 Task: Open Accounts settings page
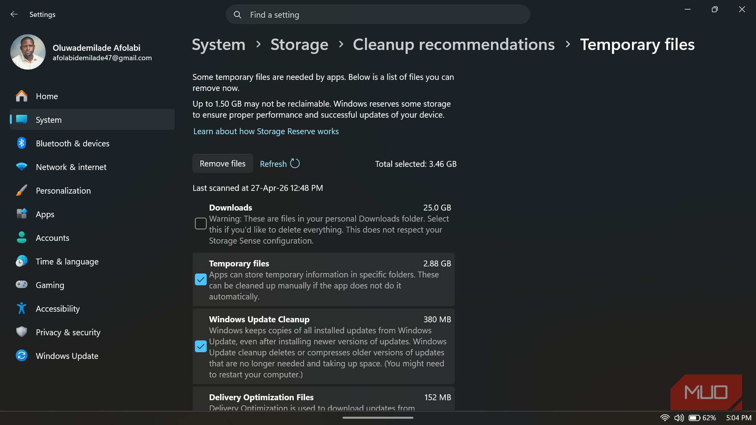(x=92, y=238)
